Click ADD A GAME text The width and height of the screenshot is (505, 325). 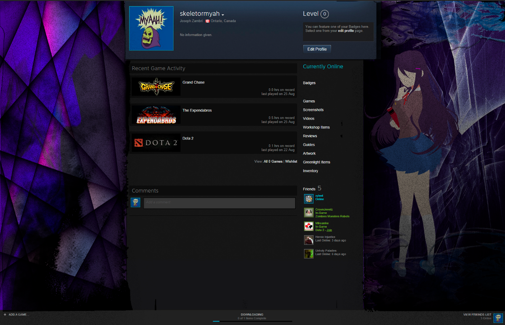coord(19,315)
